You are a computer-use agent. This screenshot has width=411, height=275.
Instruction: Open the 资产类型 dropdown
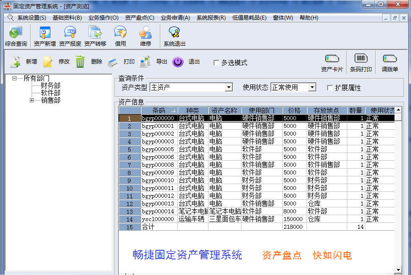[x=229, y=87]
